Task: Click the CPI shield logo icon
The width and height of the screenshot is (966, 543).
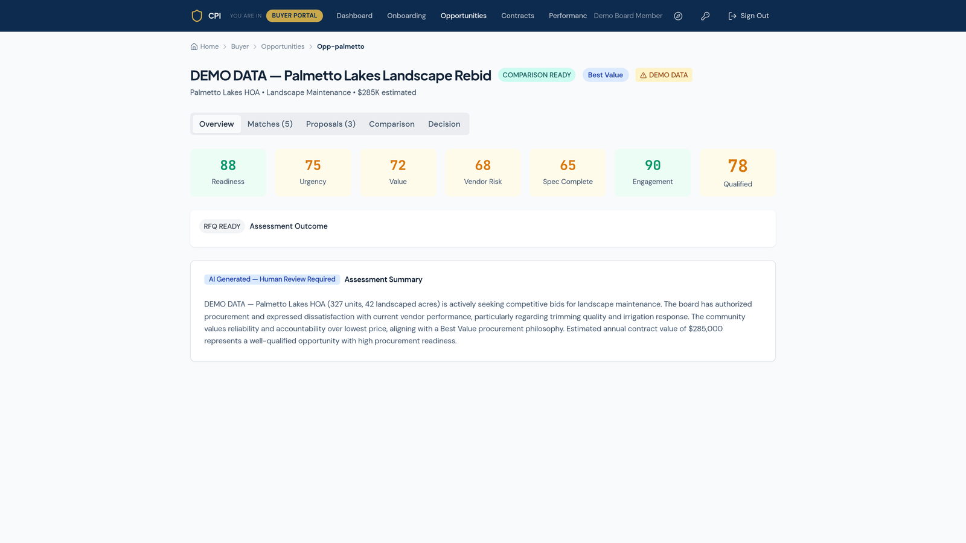Action: [x=197, y=16]
